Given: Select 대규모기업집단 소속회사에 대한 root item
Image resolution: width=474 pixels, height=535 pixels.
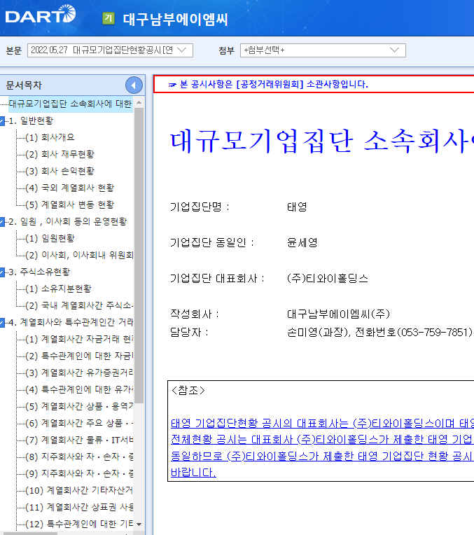Looking at the screenshot, I should (x=70, y=104).
